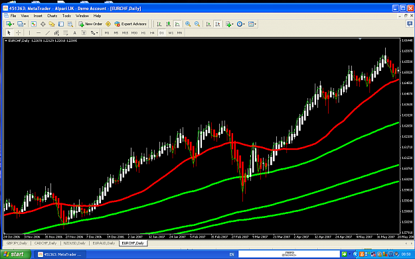Toggle the Navigator window icon

[x=52, y=24]
